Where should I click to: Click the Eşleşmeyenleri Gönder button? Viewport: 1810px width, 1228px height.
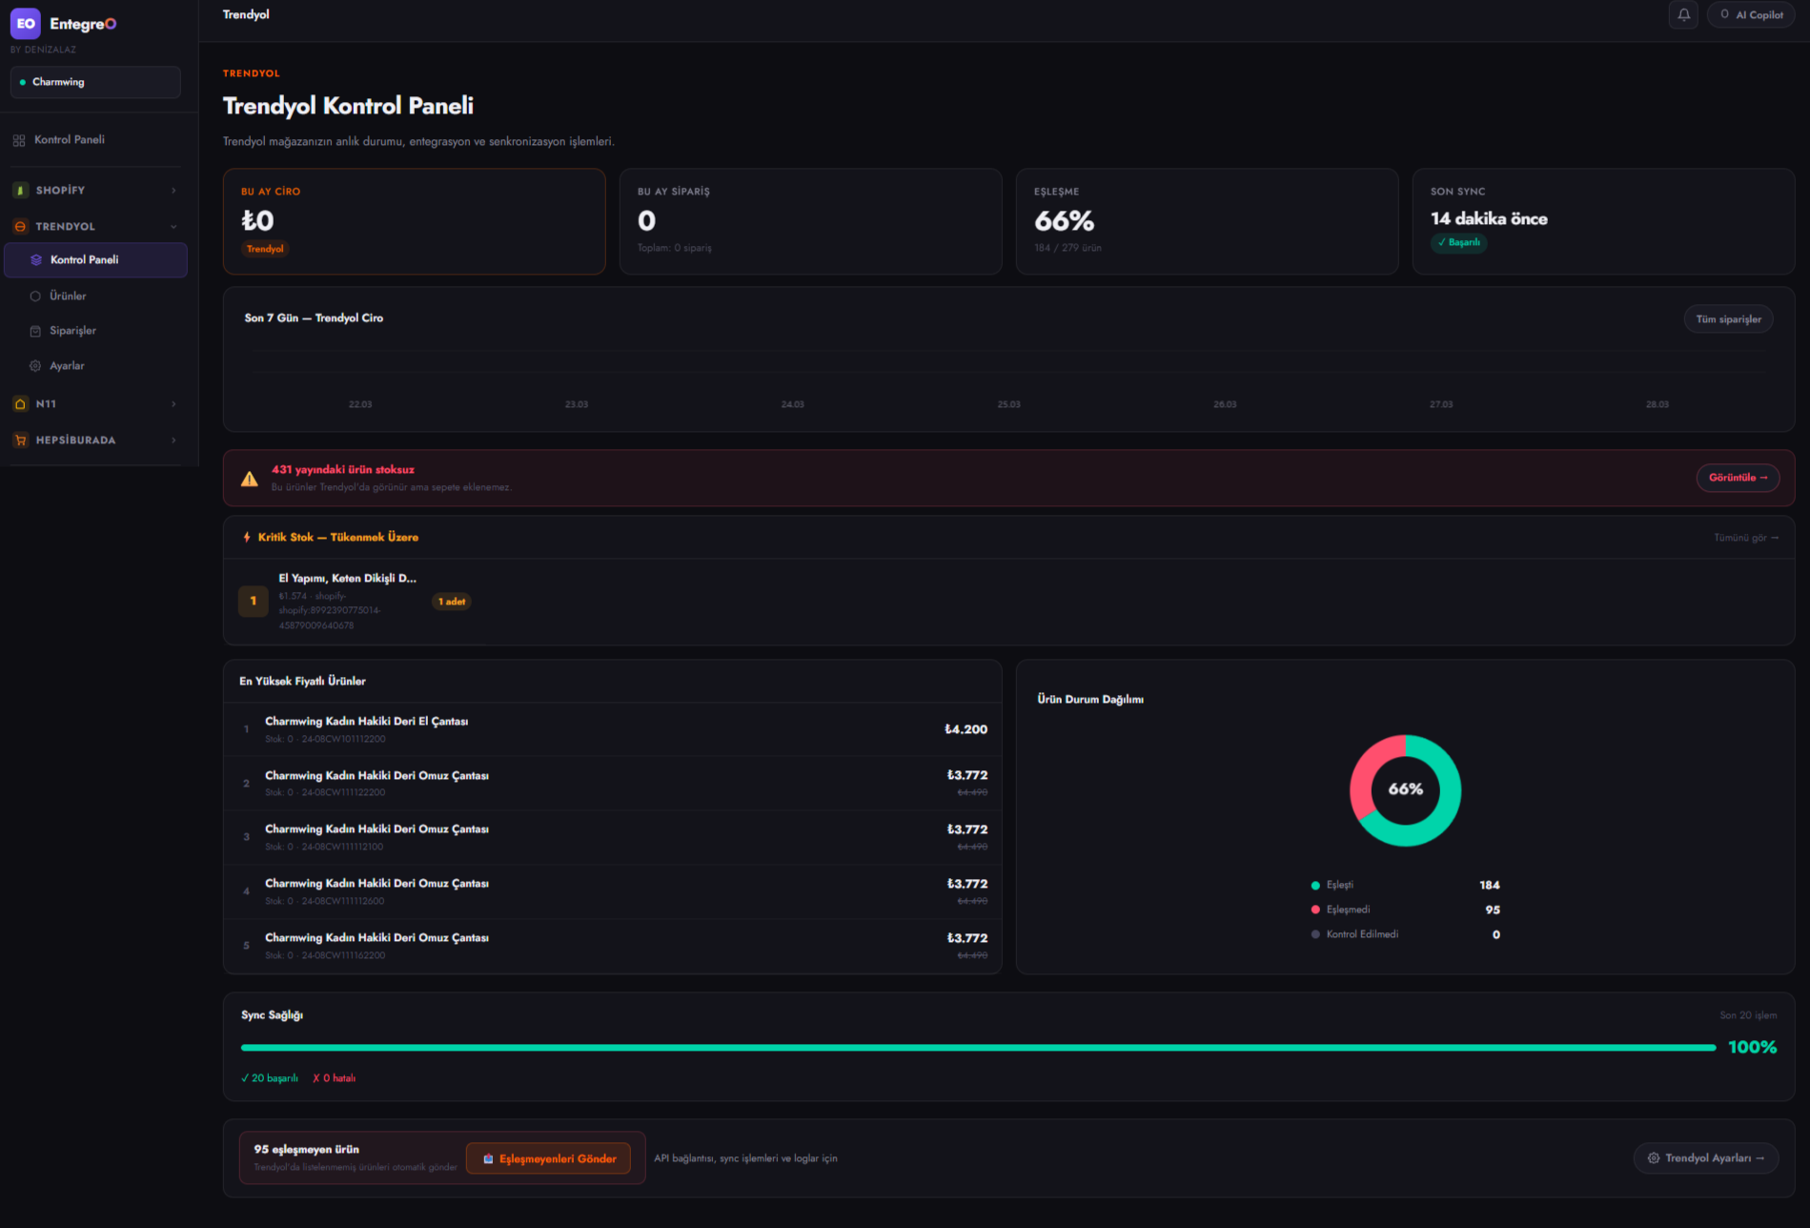[x=548, y=1158]
